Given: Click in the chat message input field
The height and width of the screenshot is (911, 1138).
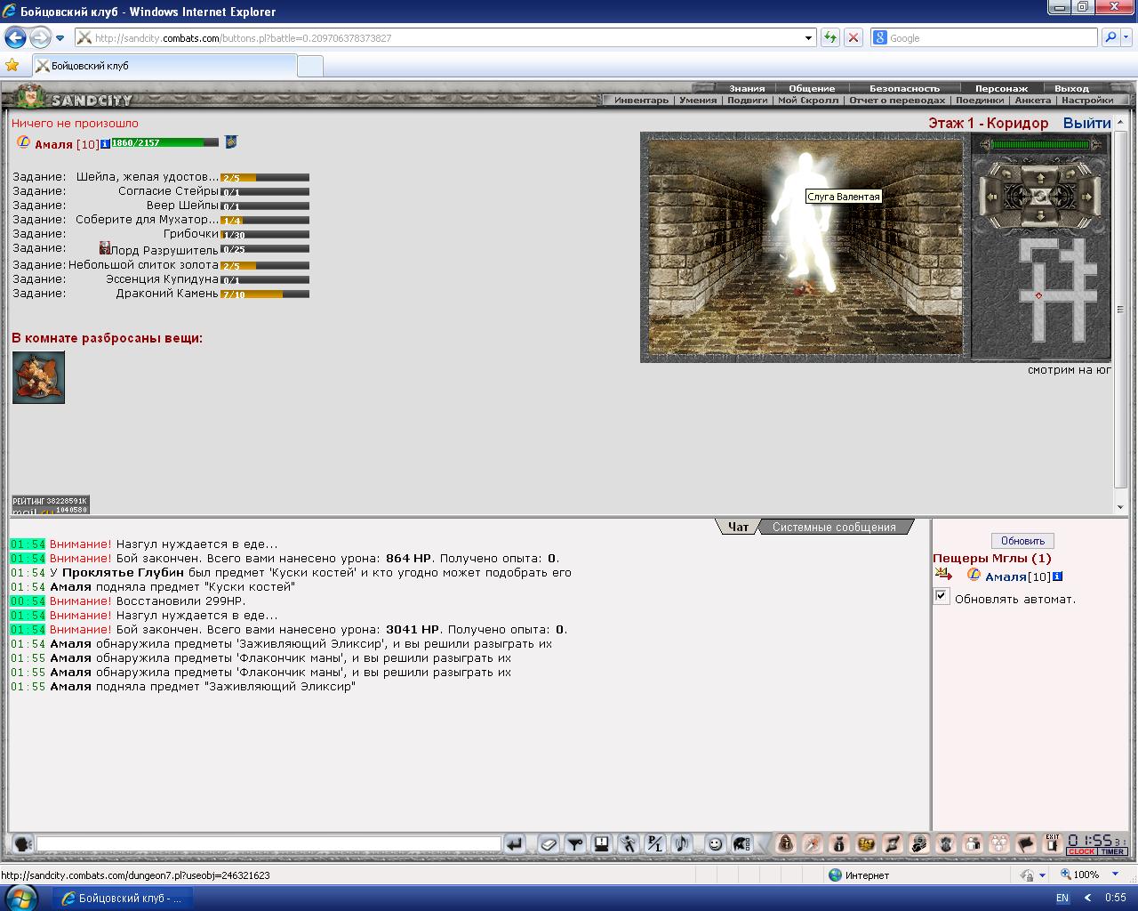Looking at the screenshot, I should pos(268,843).
